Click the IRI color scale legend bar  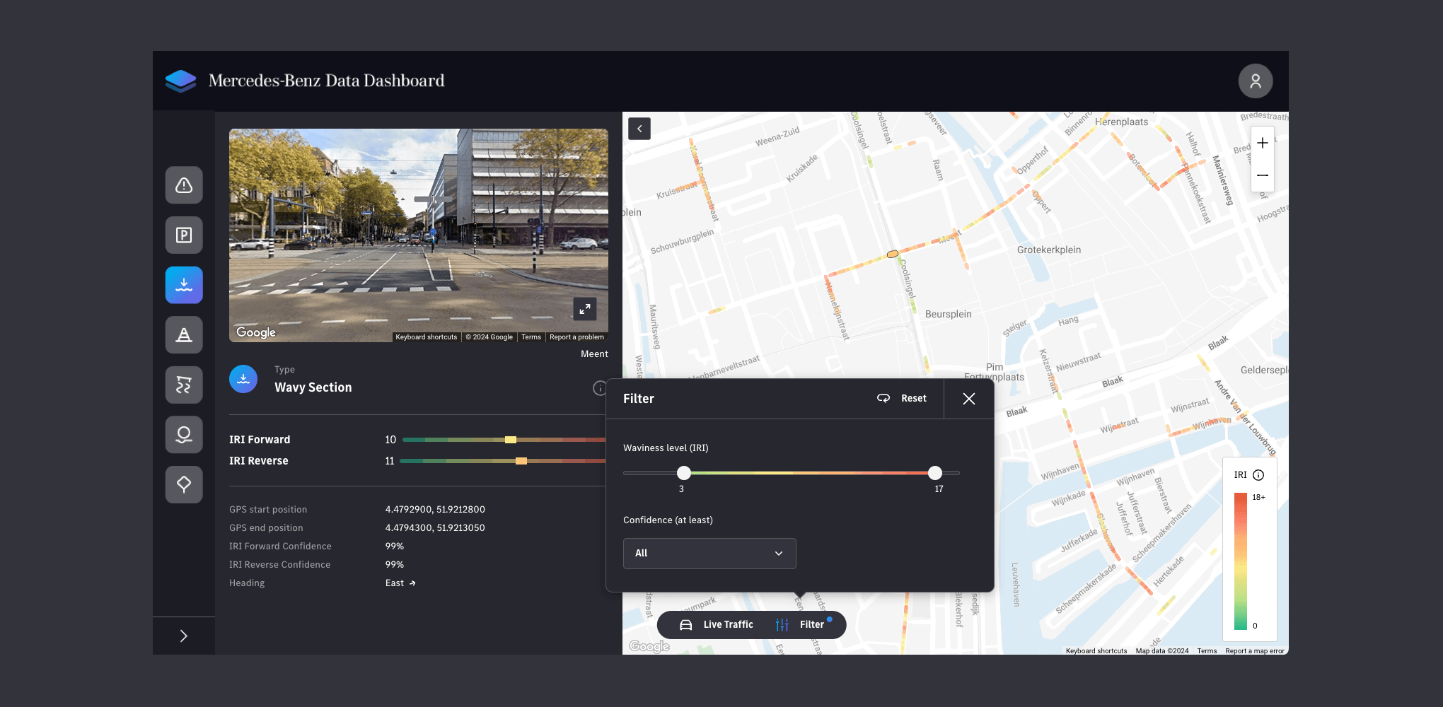[1241, 561]
